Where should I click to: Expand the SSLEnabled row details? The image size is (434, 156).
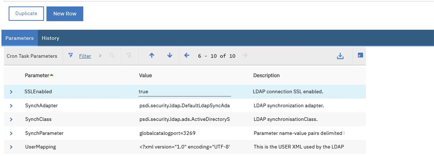(x=11, y=92)
